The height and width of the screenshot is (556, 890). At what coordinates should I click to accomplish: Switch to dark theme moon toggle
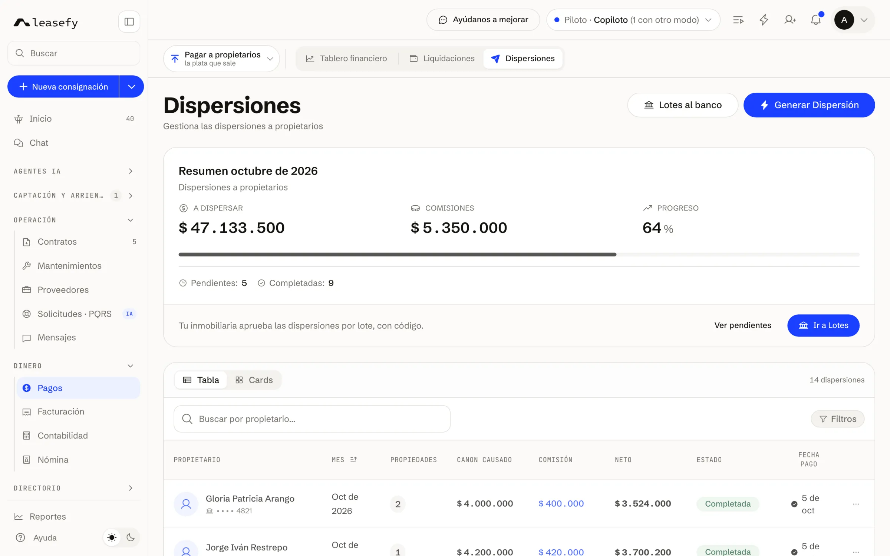(131, 538)
